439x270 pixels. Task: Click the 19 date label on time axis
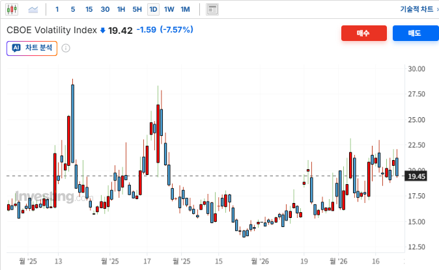304,262
